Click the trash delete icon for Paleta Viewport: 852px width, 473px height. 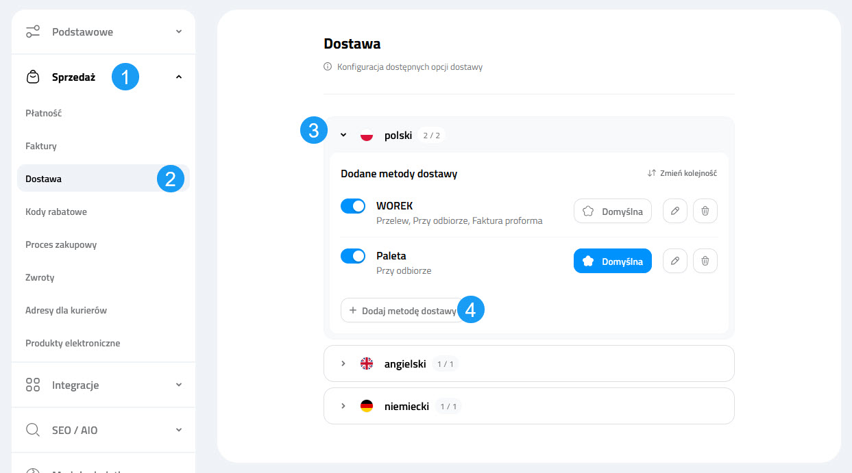pos(705,261)
